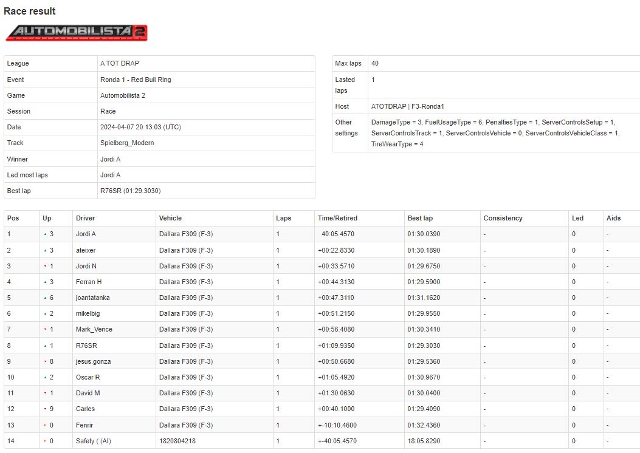The image size is (640, 453).
Task: Click the date 2024-04-07 20:13:03 (UTC)
Action: [x=140, y=127]
